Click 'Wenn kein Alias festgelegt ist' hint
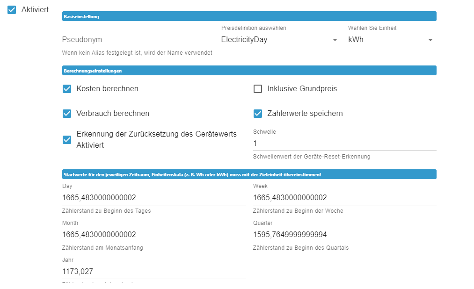 137,53
